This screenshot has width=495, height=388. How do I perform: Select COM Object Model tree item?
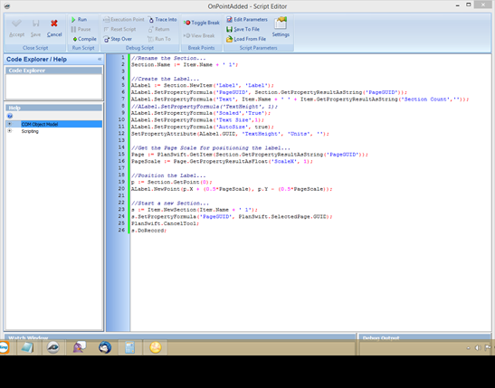point(40,124)
